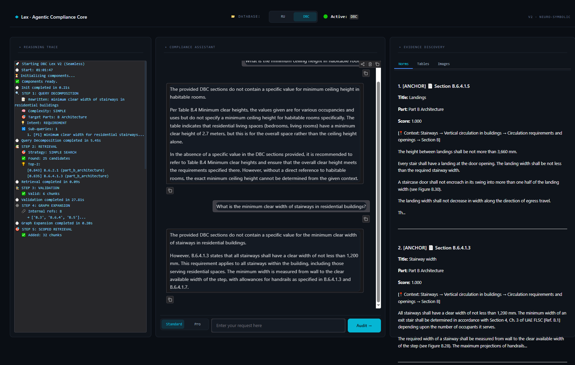Click the EVIDENCE DISCOVERY panel header arrow
The height and width of the screenshot is (365, 575).
click(x=400, y=47)
